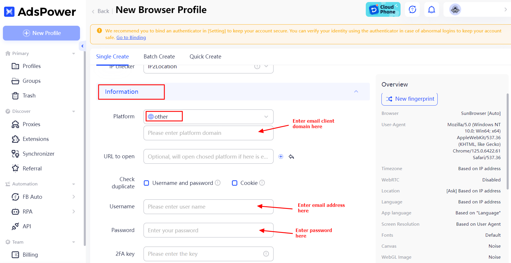Screen dimensions: 511x263
Task: Collapse the Team sidebar group
Action: [x=74, y=242]
